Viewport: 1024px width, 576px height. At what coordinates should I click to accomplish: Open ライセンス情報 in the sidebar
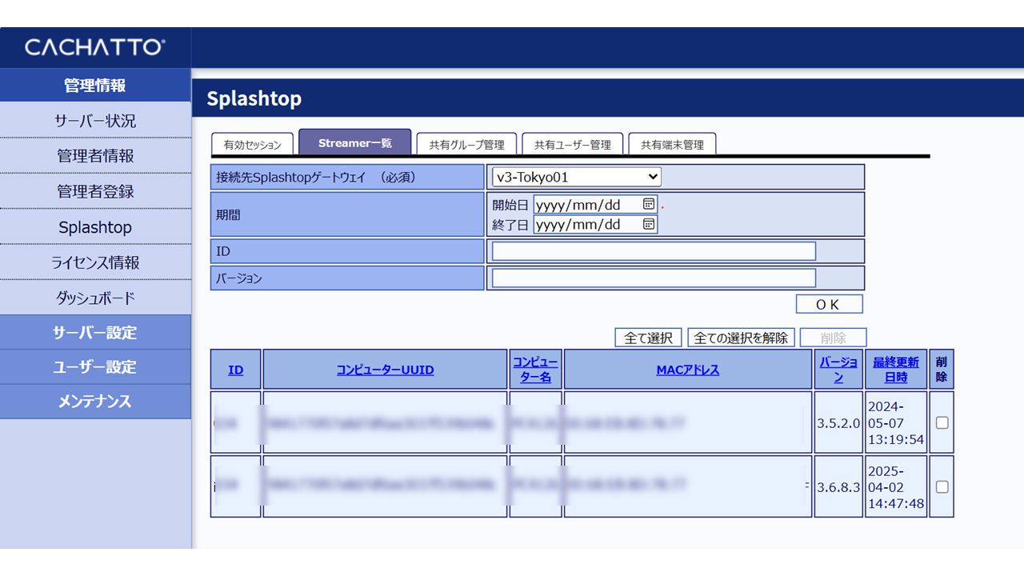coord(95,262)
